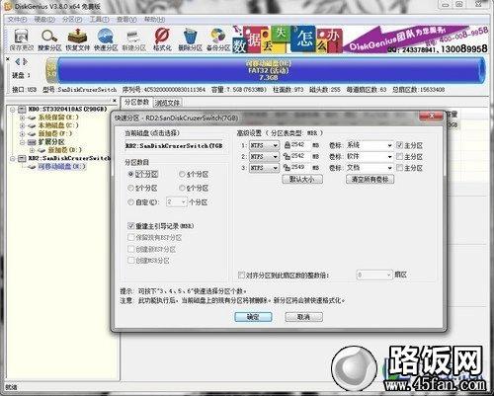The height and width of the screenshot is (396, 494).
Task: Toggle the lock icon beside partition 3 size
Action: 288,168
